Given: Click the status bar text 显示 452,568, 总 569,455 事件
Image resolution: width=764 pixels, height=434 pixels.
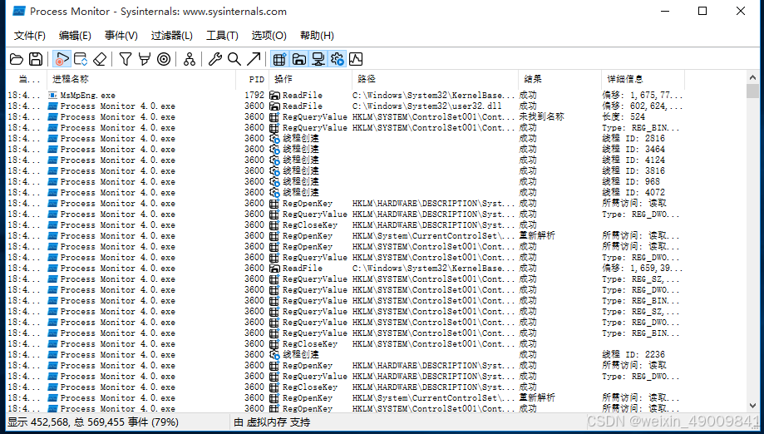Looking at the screenshot, I should (x=92, y=422).
